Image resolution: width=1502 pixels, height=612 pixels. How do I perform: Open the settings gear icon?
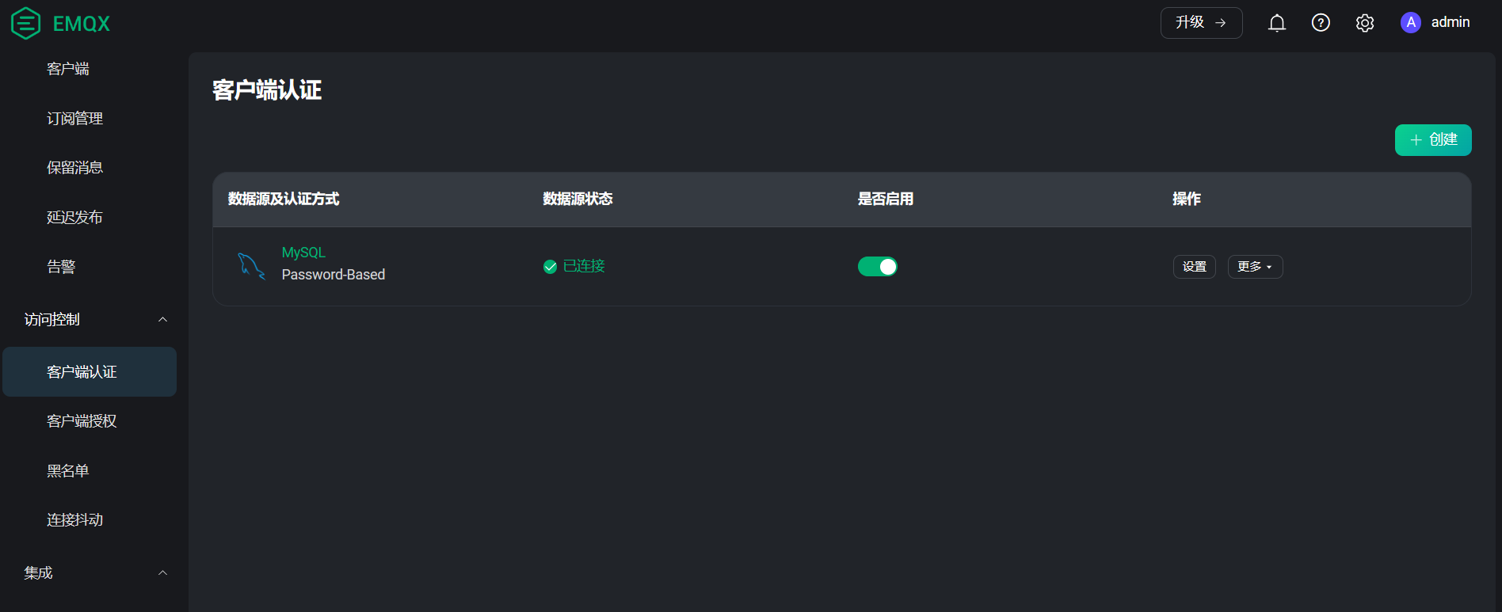click(x=1364, y=23)
